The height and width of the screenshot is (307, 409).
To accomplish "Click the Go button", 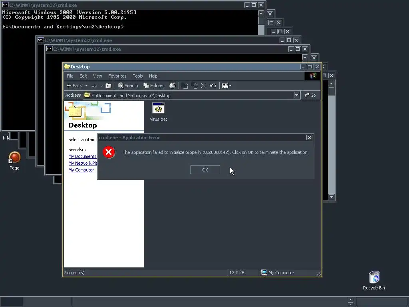I will [x=310, y=95].
